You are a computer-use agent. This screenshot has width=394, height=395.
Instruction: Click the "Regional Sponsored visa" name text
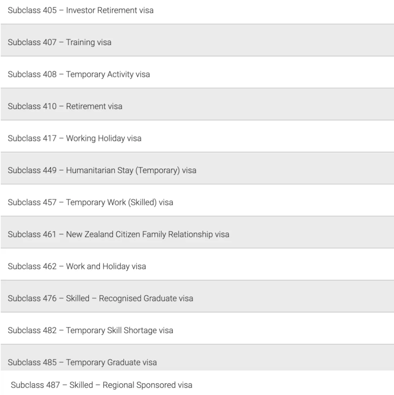click(x=147, y=385)
